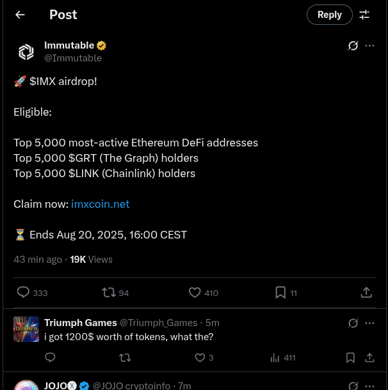Open the Triumph Games profile name

[x=81, y=323]
